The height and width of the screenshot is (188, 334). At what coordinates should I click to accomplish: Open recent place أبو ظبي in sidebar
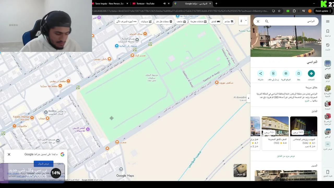(x=328, y=133)
